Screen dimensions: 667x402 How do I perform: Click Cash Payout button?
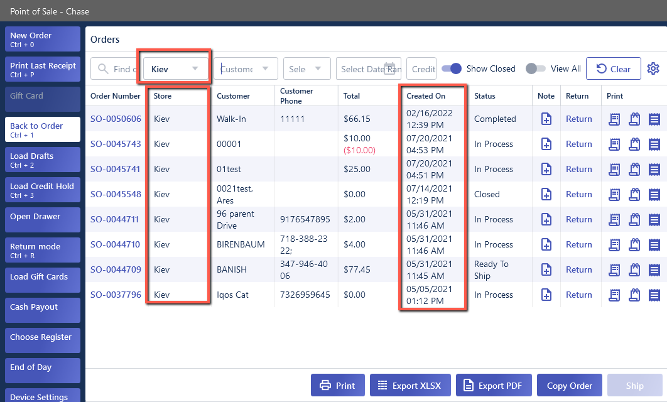click(43, 310)
